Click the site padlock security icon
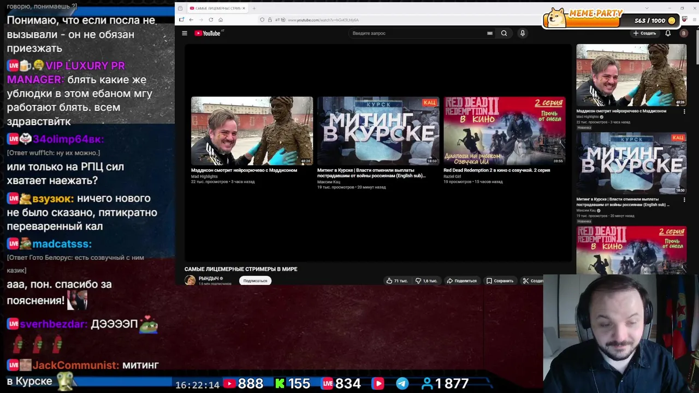699x393 pixels. click(270, 20)
